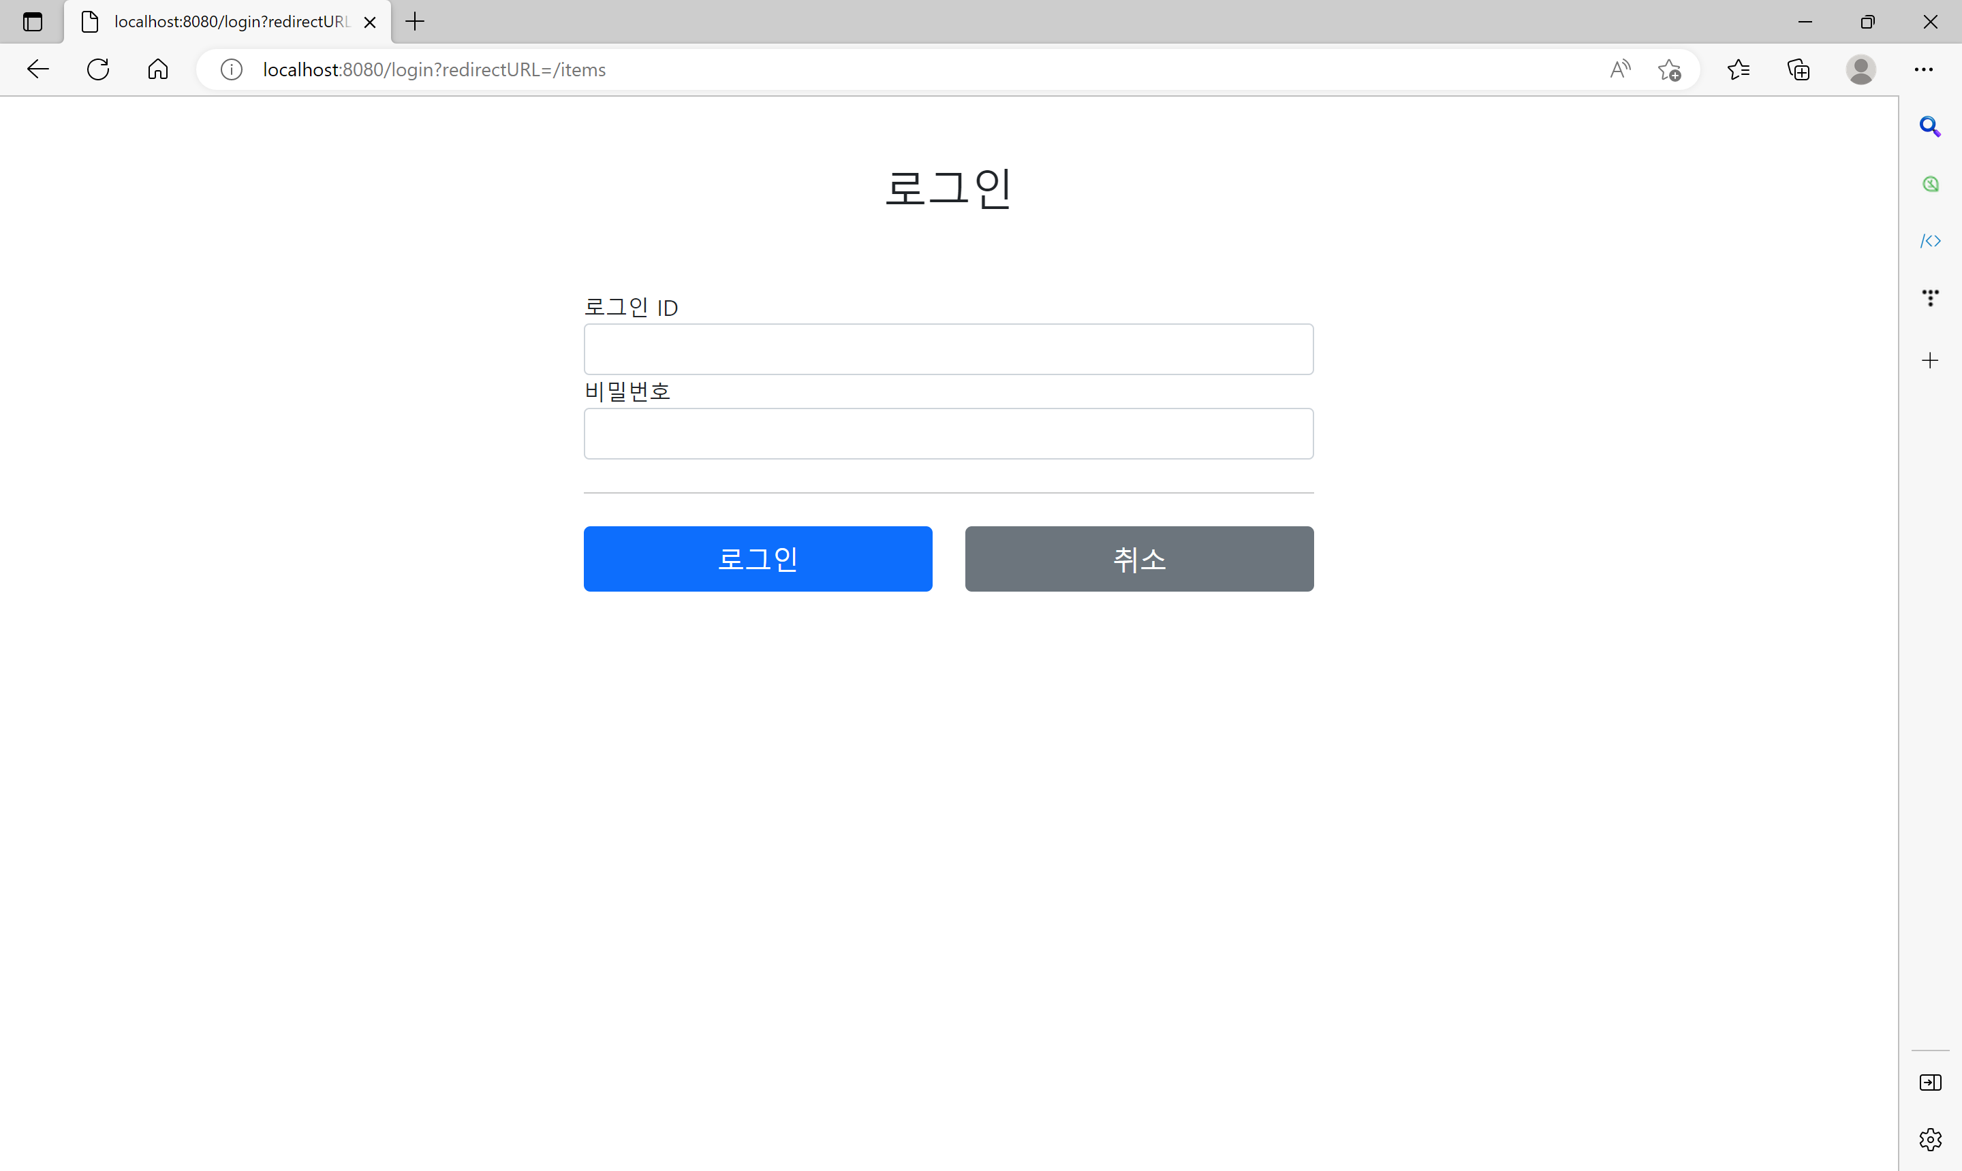Go to the browser home page

(x=158, y=69)
